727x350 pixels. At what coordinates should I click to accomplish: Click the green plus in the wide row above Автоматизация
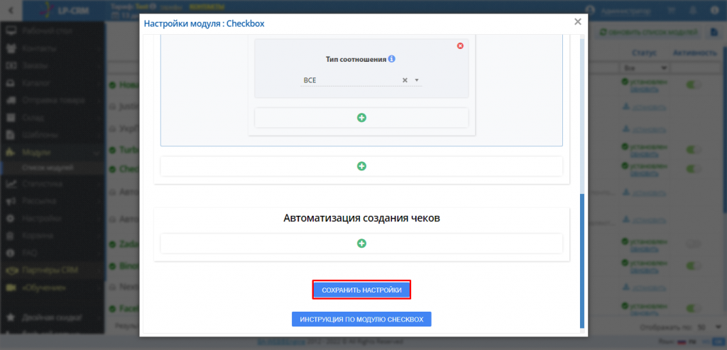click(361, 166)
